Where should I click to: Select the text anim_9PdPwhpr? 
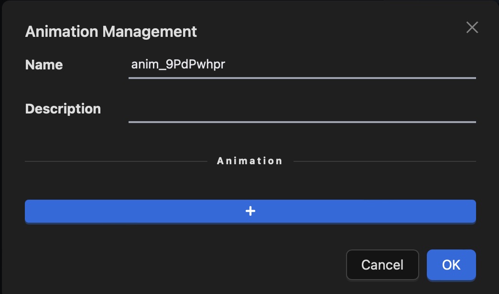tap(178, 64)
